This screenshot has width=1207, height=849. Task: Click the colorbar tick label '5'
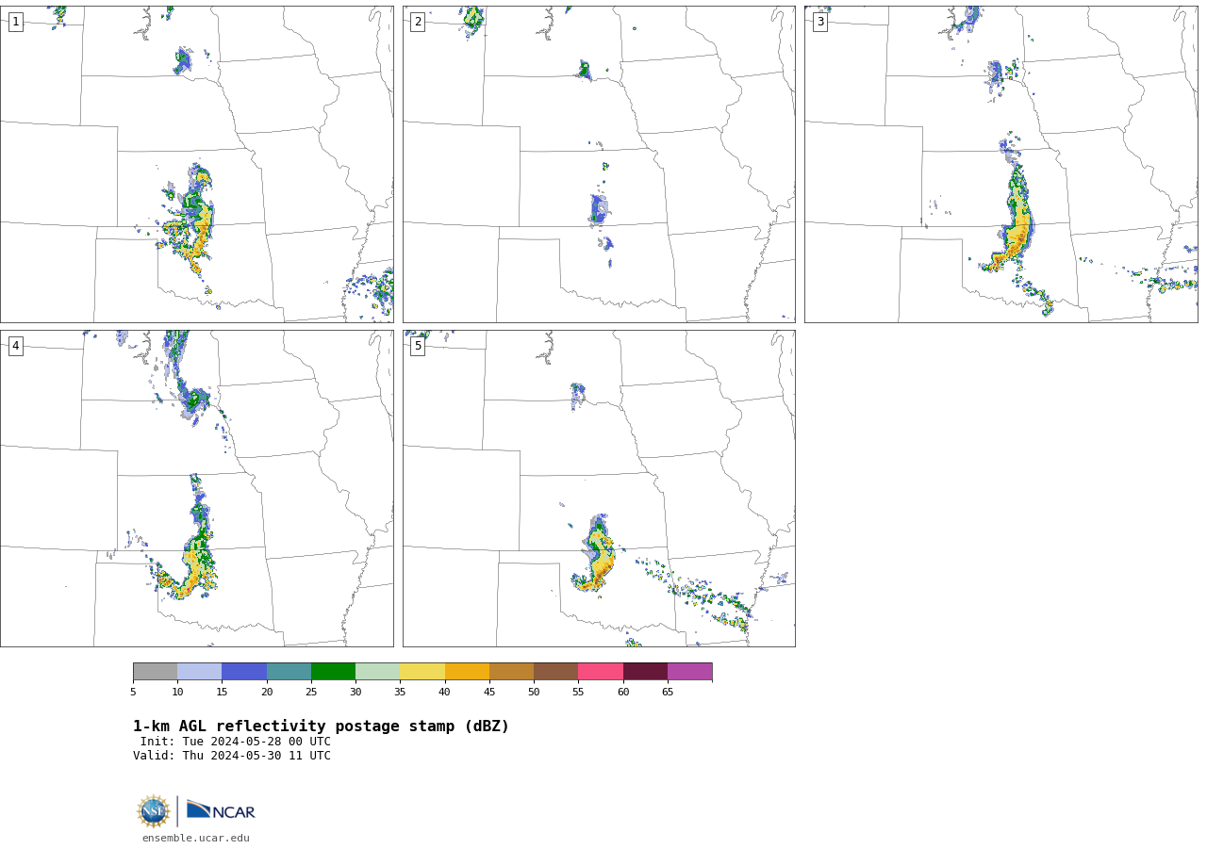coord(133,693)
